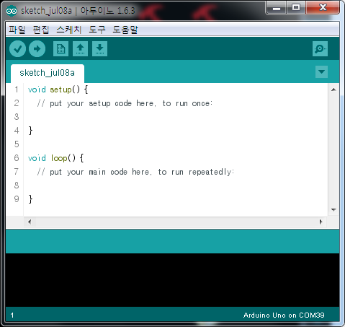Open a sketch using the up arrow icon

point(80,49)
